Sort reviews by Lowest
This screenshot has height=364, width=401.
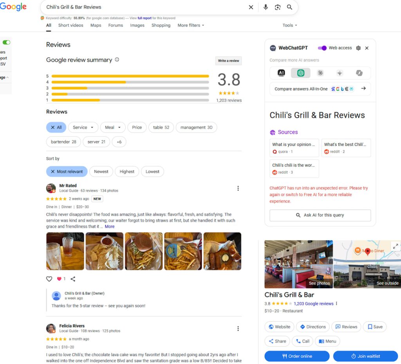[152, 171]
